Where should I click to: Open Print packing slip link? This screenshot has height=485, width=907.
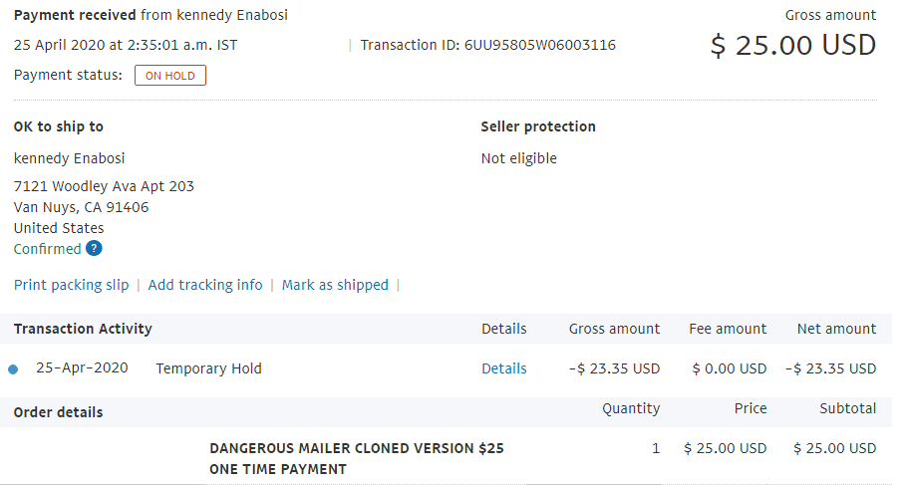coord(71,285)
